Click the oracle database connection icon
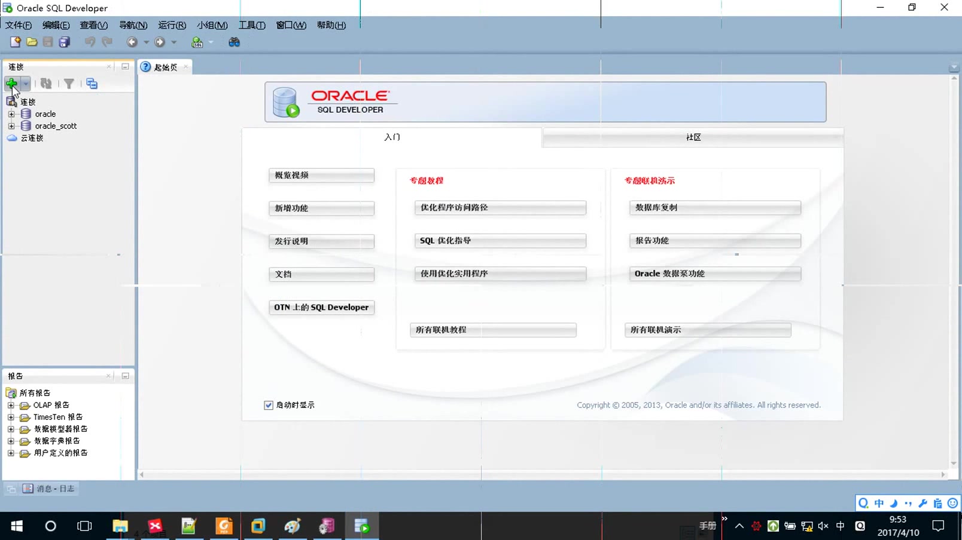Image resolution: width=962 pixels, height=540 pixels. click(x=26, y=113)
